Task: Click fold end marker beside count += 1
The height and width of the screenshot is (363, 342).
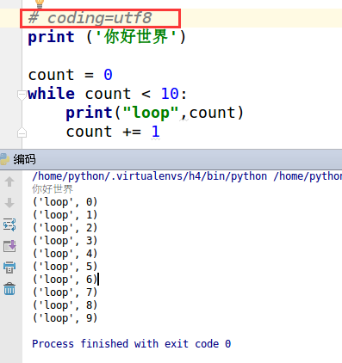Action: pyautogui.click(x=22, y=132)
